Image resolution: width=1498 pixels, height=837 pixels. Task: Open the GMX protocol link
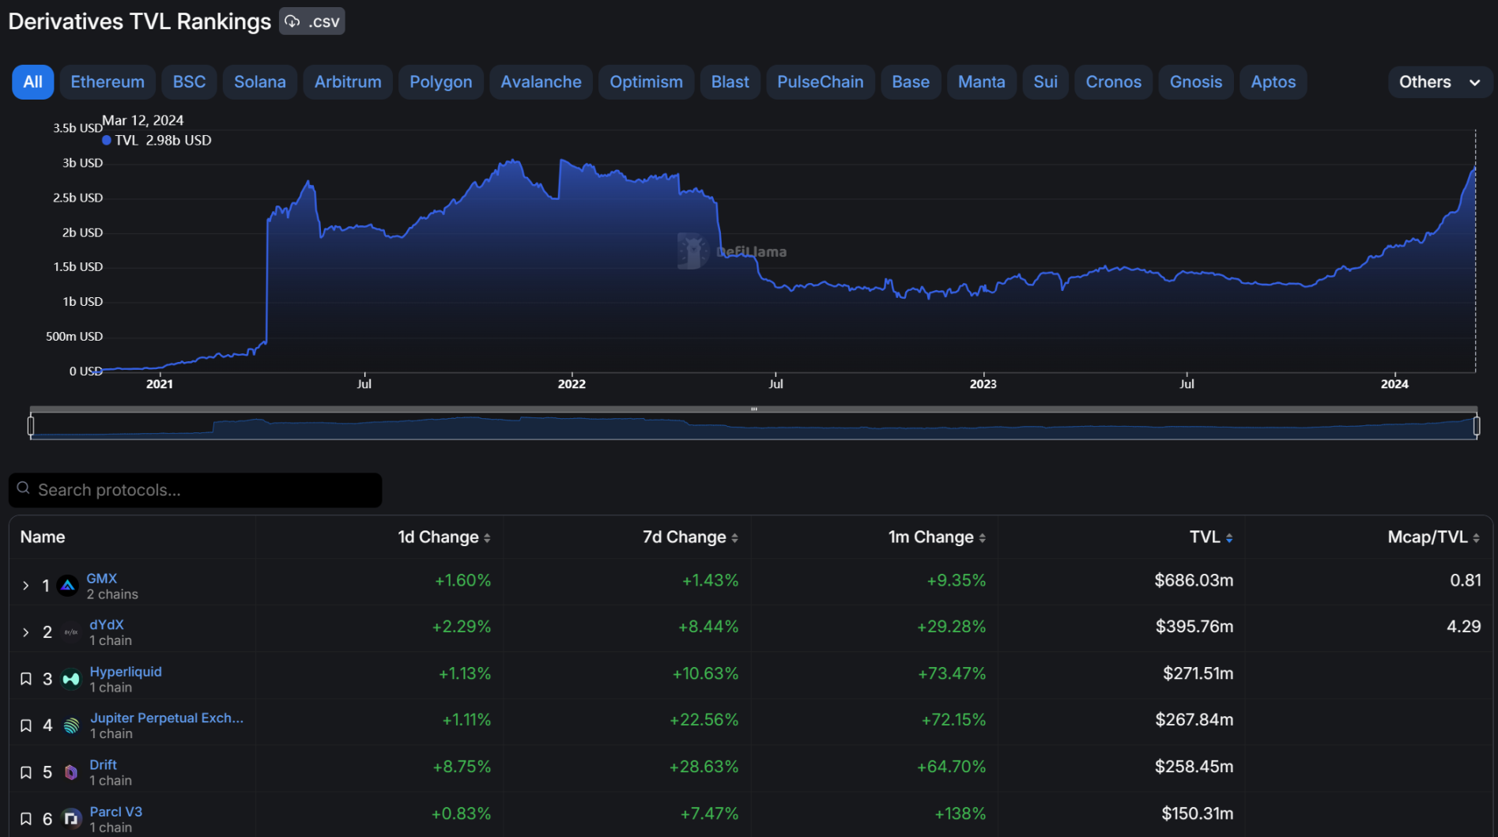point(102,579)
